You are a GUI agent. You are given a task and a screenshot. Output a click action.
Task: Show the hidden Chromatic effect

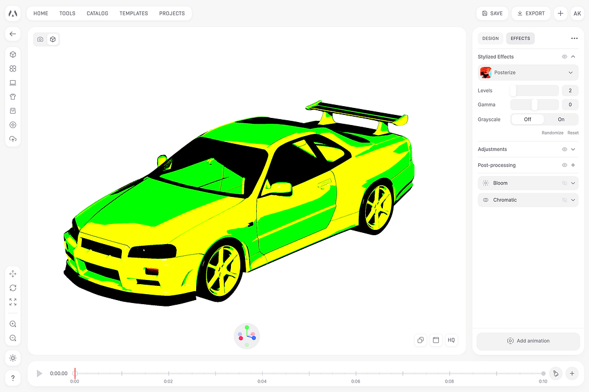(564, 200)
